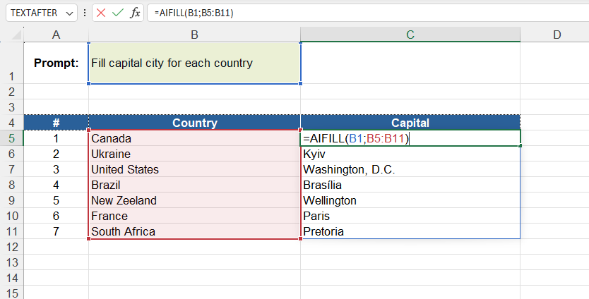The width and height of the screenshot is (589, 299).
Task: Confirm formula with the Enter checkmark
Action: tap(118, 13)
